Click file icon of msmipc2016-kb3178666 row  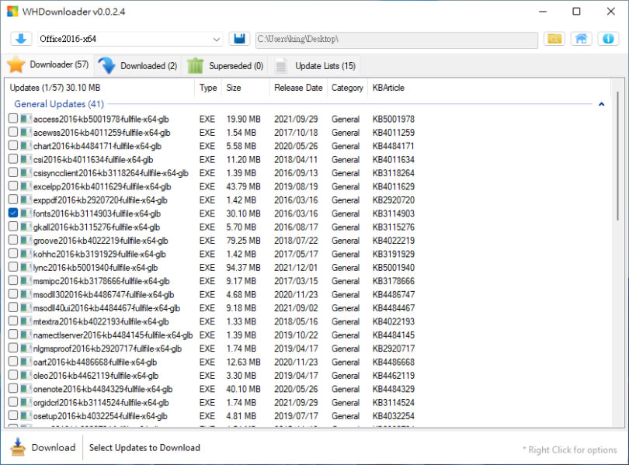pyautogui.click(x=26, y=281)
